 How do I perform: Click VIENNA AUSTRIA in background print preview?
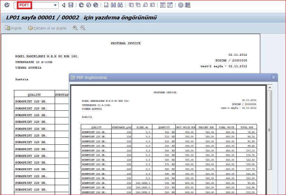click(x=28, y=68)
